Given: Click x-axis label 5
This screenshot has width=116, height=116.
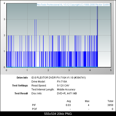Looking at the screenshot, I should point(111,70).
